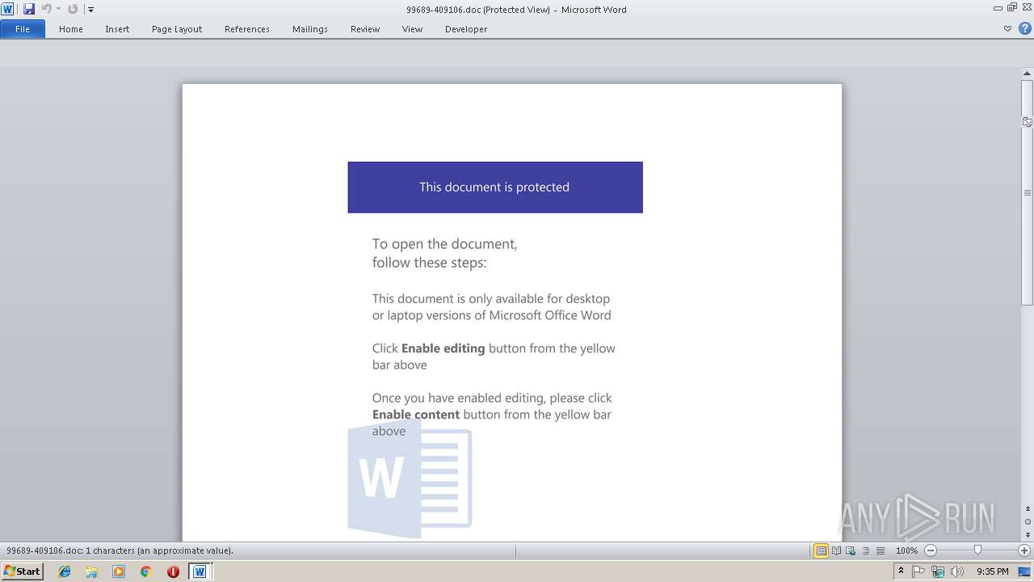Click the character count in the status bar
Screen dimensions: 1034x582
120,550
